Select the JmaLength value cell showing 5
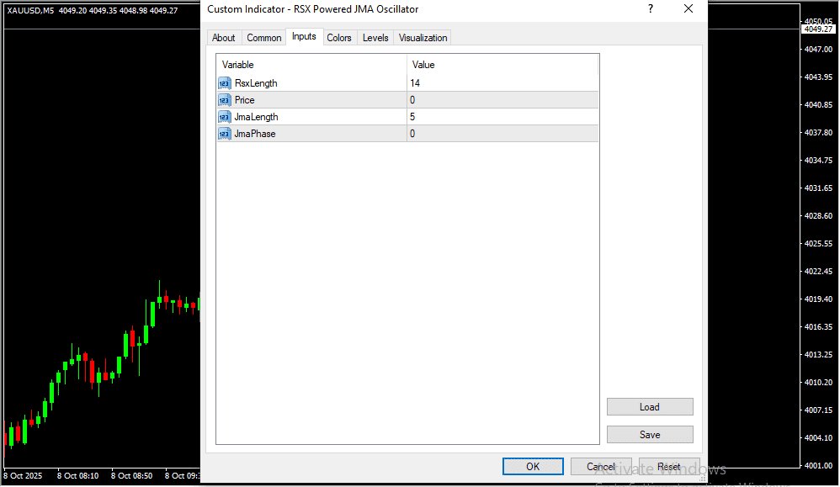 pos(502,117)
